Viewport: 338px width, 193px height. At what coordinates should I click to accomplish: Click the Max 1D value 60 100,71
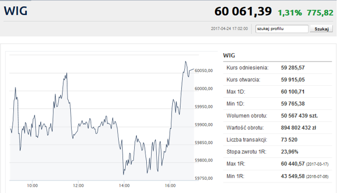(293, 92)
